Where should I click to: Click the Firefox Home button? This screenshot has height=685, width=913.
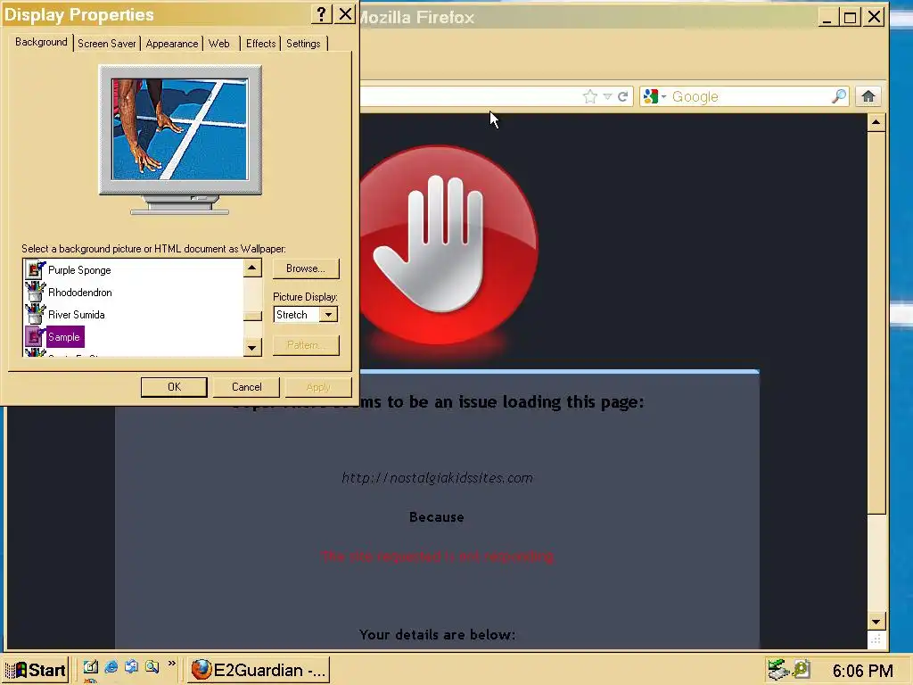(868, 96)
